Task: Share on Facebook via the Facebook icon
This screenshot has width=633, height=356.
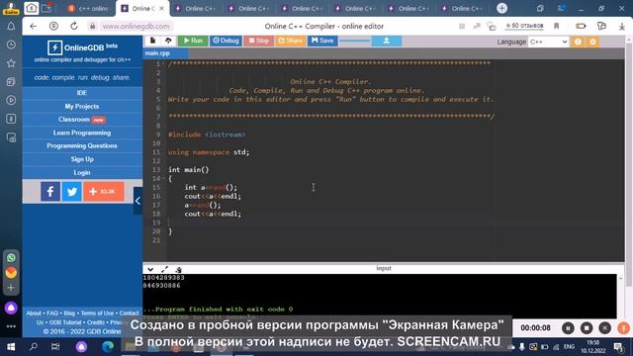Action: (50, 191)
